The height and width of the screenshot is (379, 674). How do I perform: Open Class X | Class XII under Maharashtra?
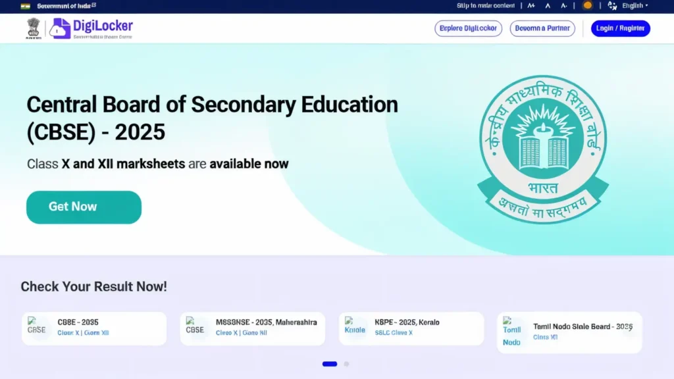point(241,333)
